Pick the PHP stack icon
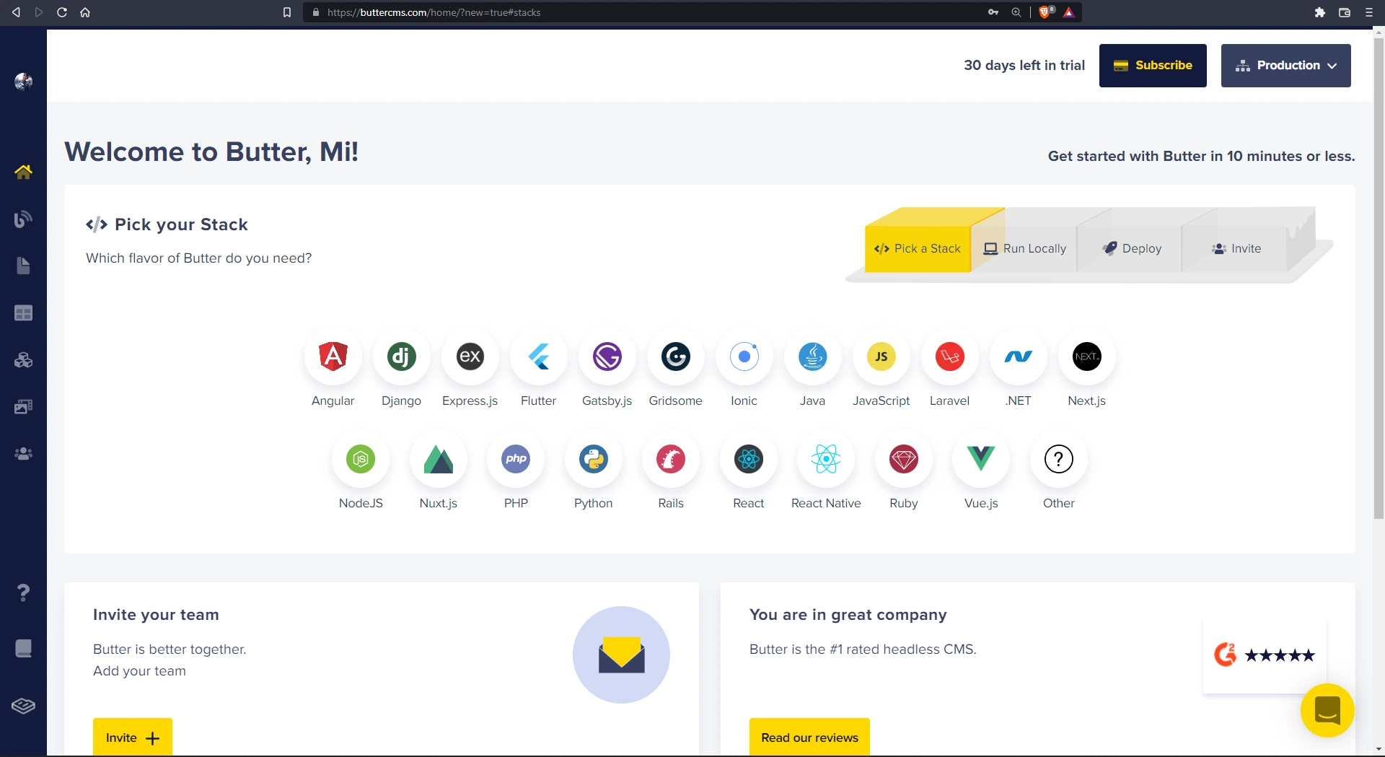Viewport: 1385px width, 757px height. pos(516,458)
